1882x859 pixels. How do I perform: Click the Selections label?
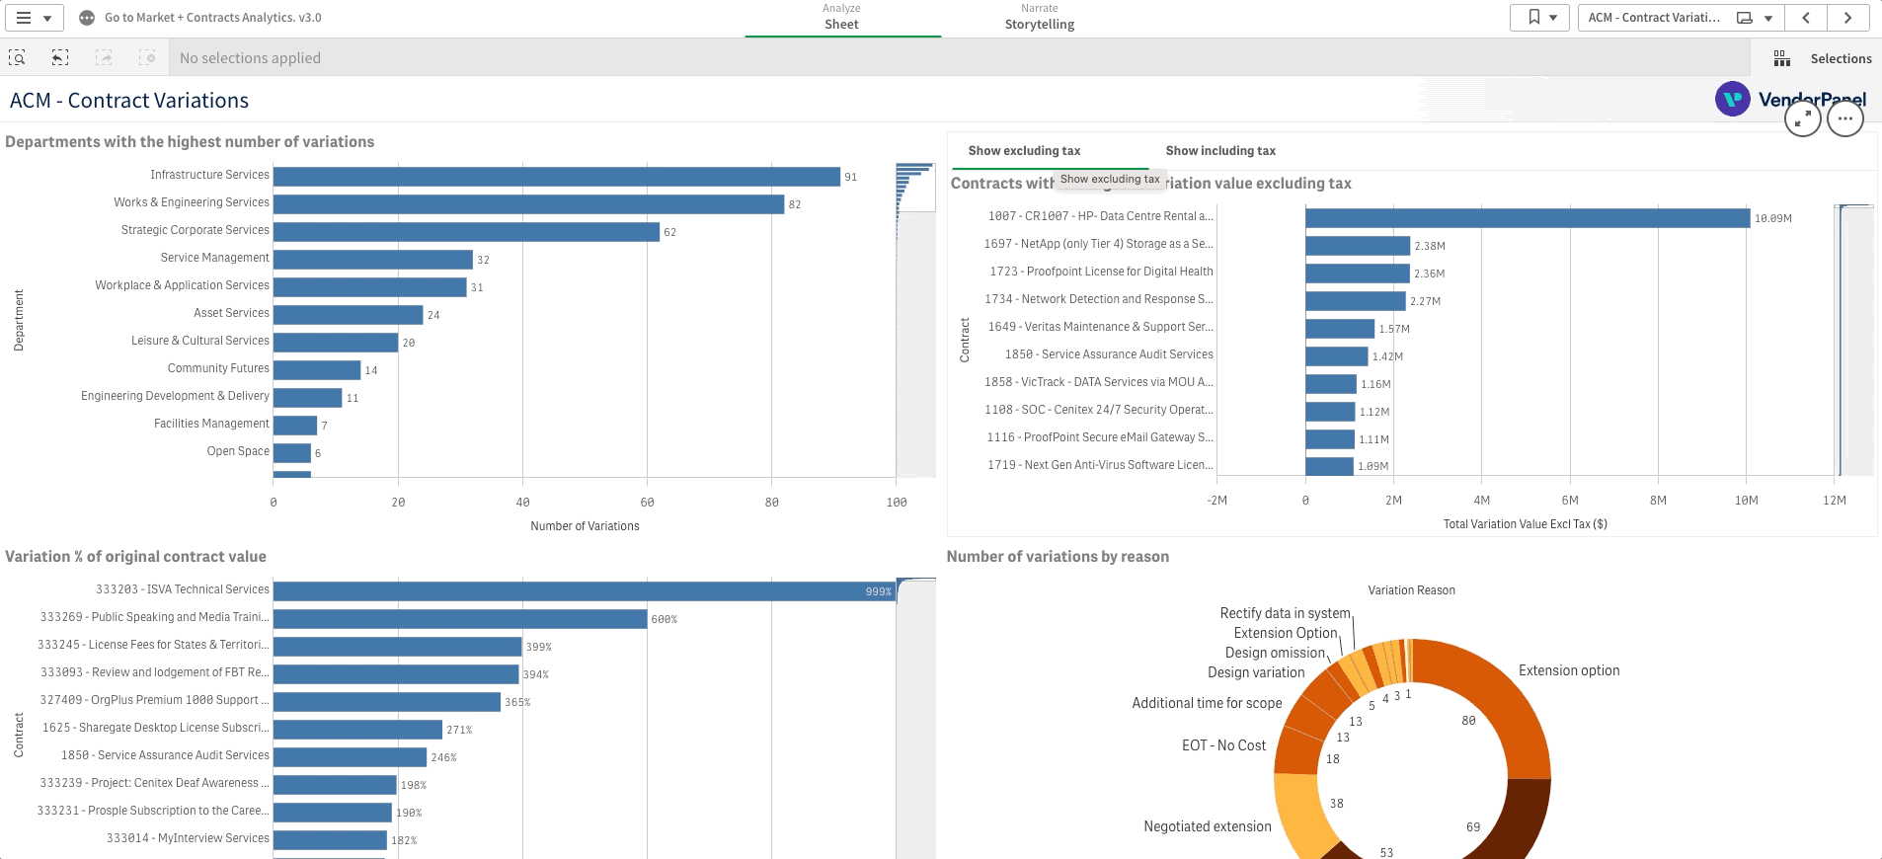[1841, 59]
